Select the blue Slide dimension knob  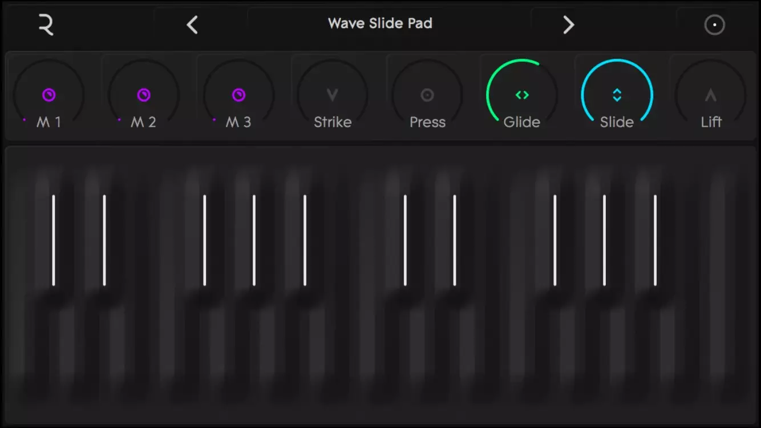[617, 95]
